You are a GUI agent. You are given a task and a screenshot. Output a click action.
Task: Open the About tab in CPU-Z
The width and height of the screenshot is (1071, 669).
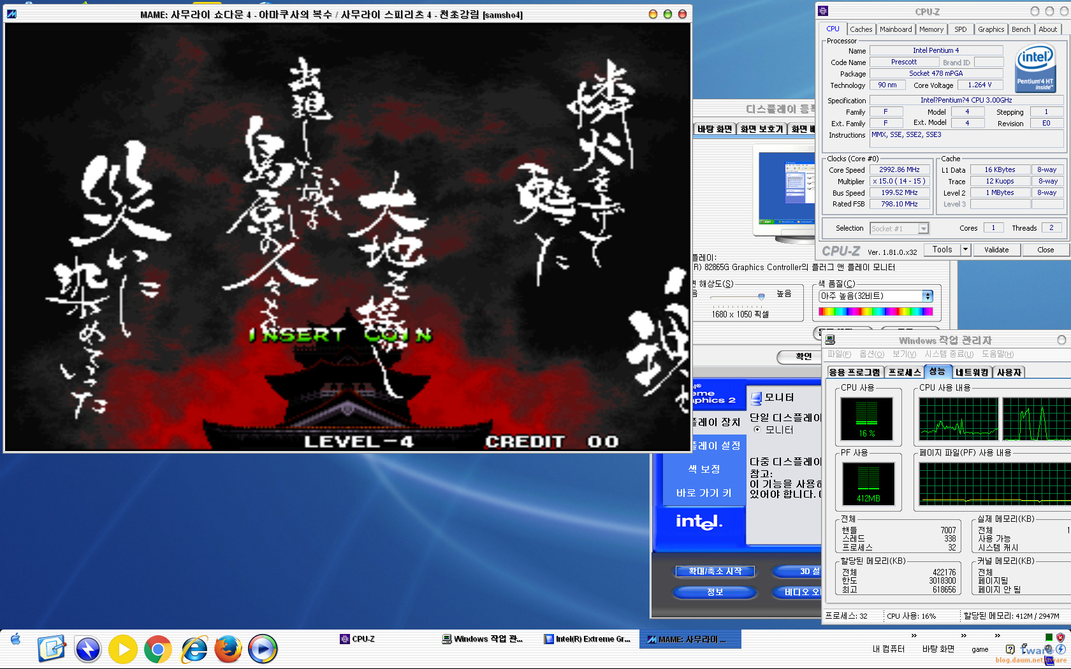click(1048, 29)
